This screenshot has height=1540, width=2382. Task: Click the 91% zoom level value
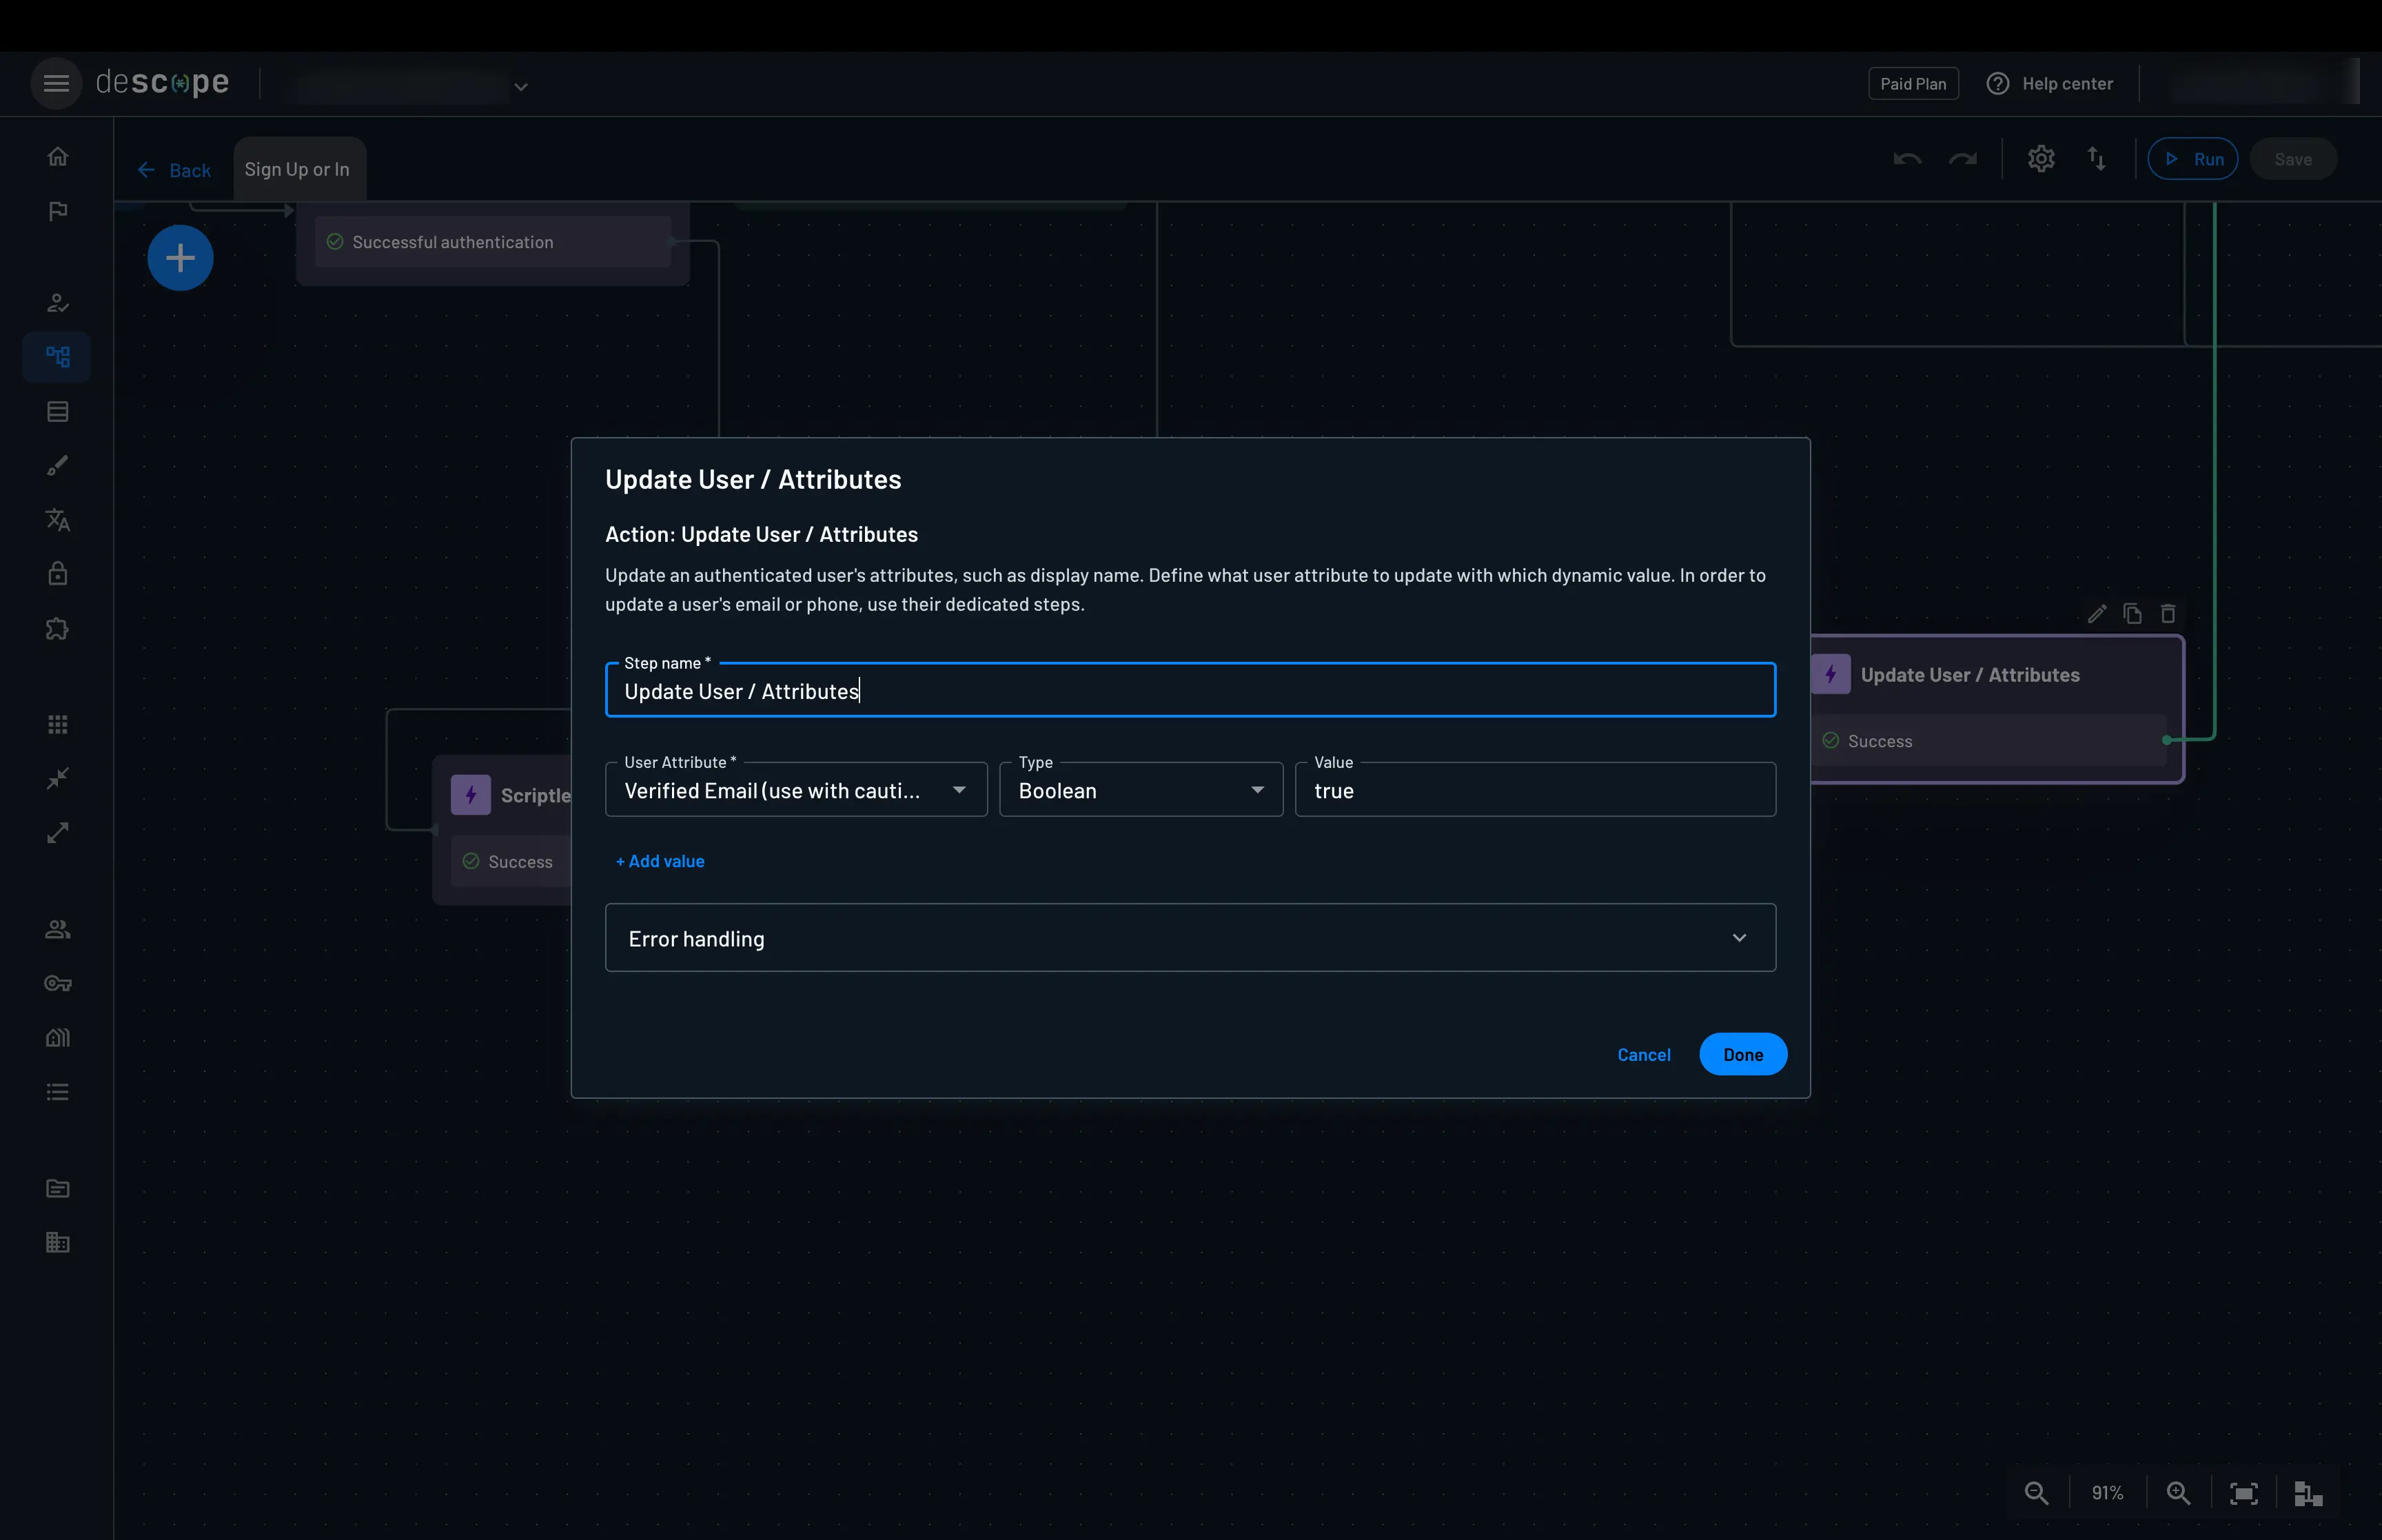coord(2107,1493)
